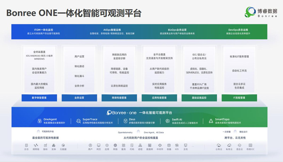Click the 数字体验管理 label button
The image size is (283, 162).
pos(39,98)
